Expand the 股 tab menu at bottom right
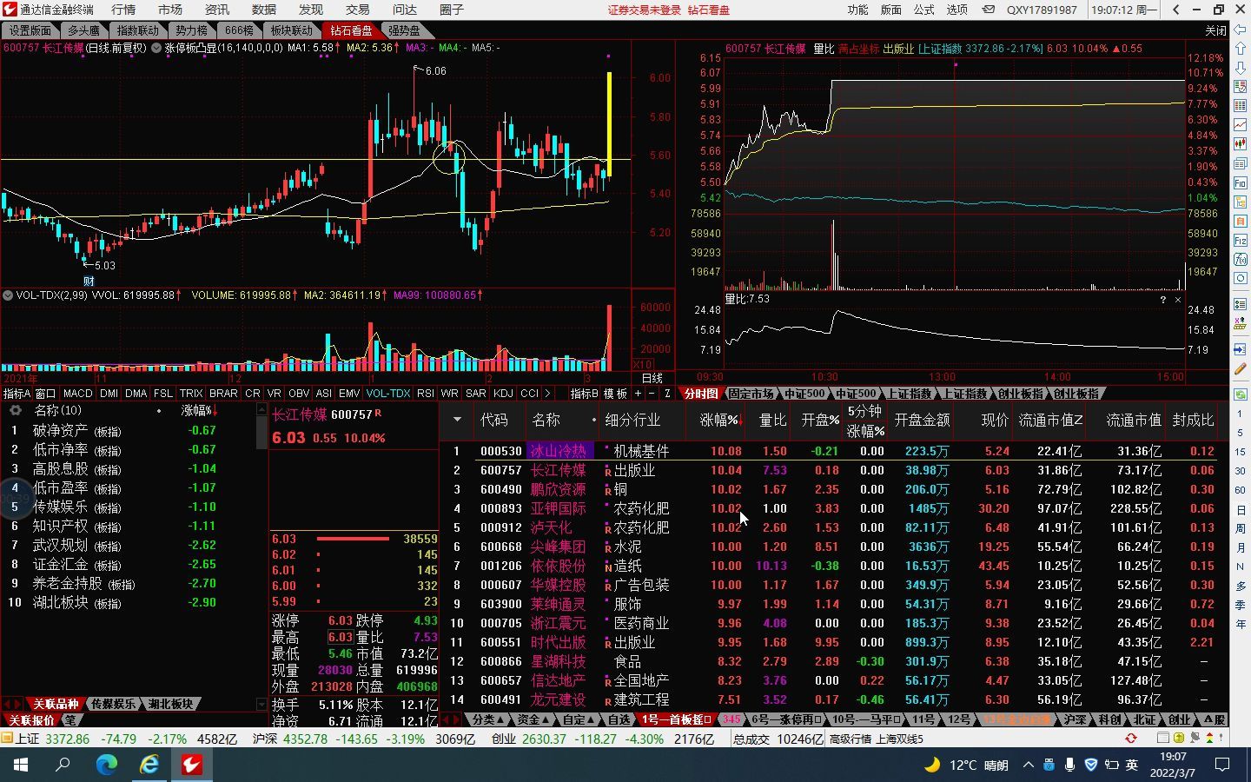The image size is (1251, 782). pyautogui.click(x=1215, y=719)
